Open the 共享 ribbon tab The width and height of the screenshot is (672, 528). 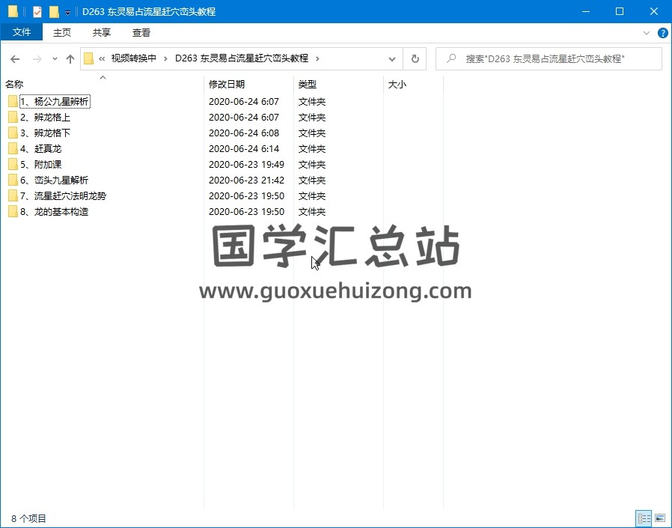pos(102,32)
